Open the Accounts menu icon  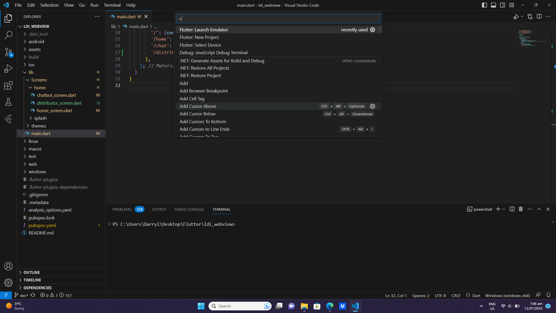8,266
